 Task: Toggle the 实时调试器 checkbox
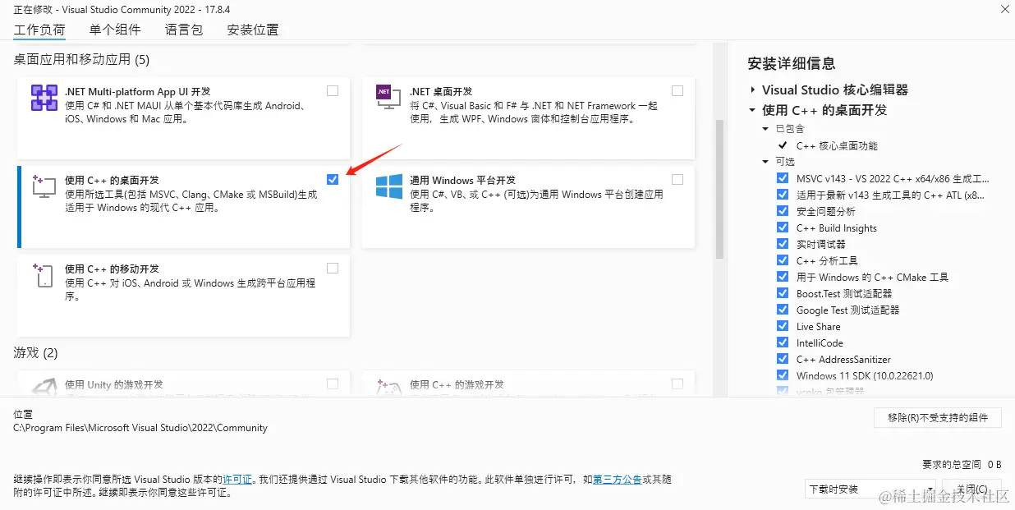pyautogui.click(x=783, y=244)
